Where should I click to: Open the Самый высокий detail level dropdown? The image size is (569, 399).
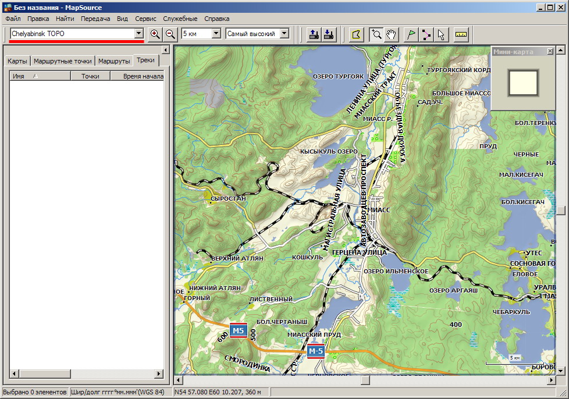tap(284, 34)
